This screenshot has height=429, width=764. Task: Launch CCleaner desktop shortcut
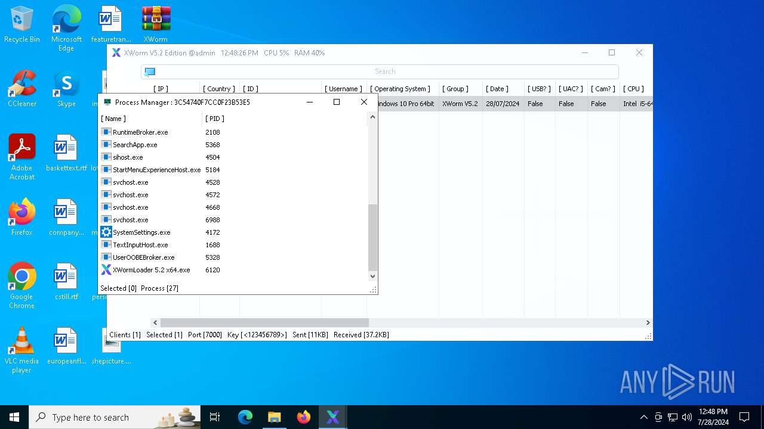pos(22,89)
